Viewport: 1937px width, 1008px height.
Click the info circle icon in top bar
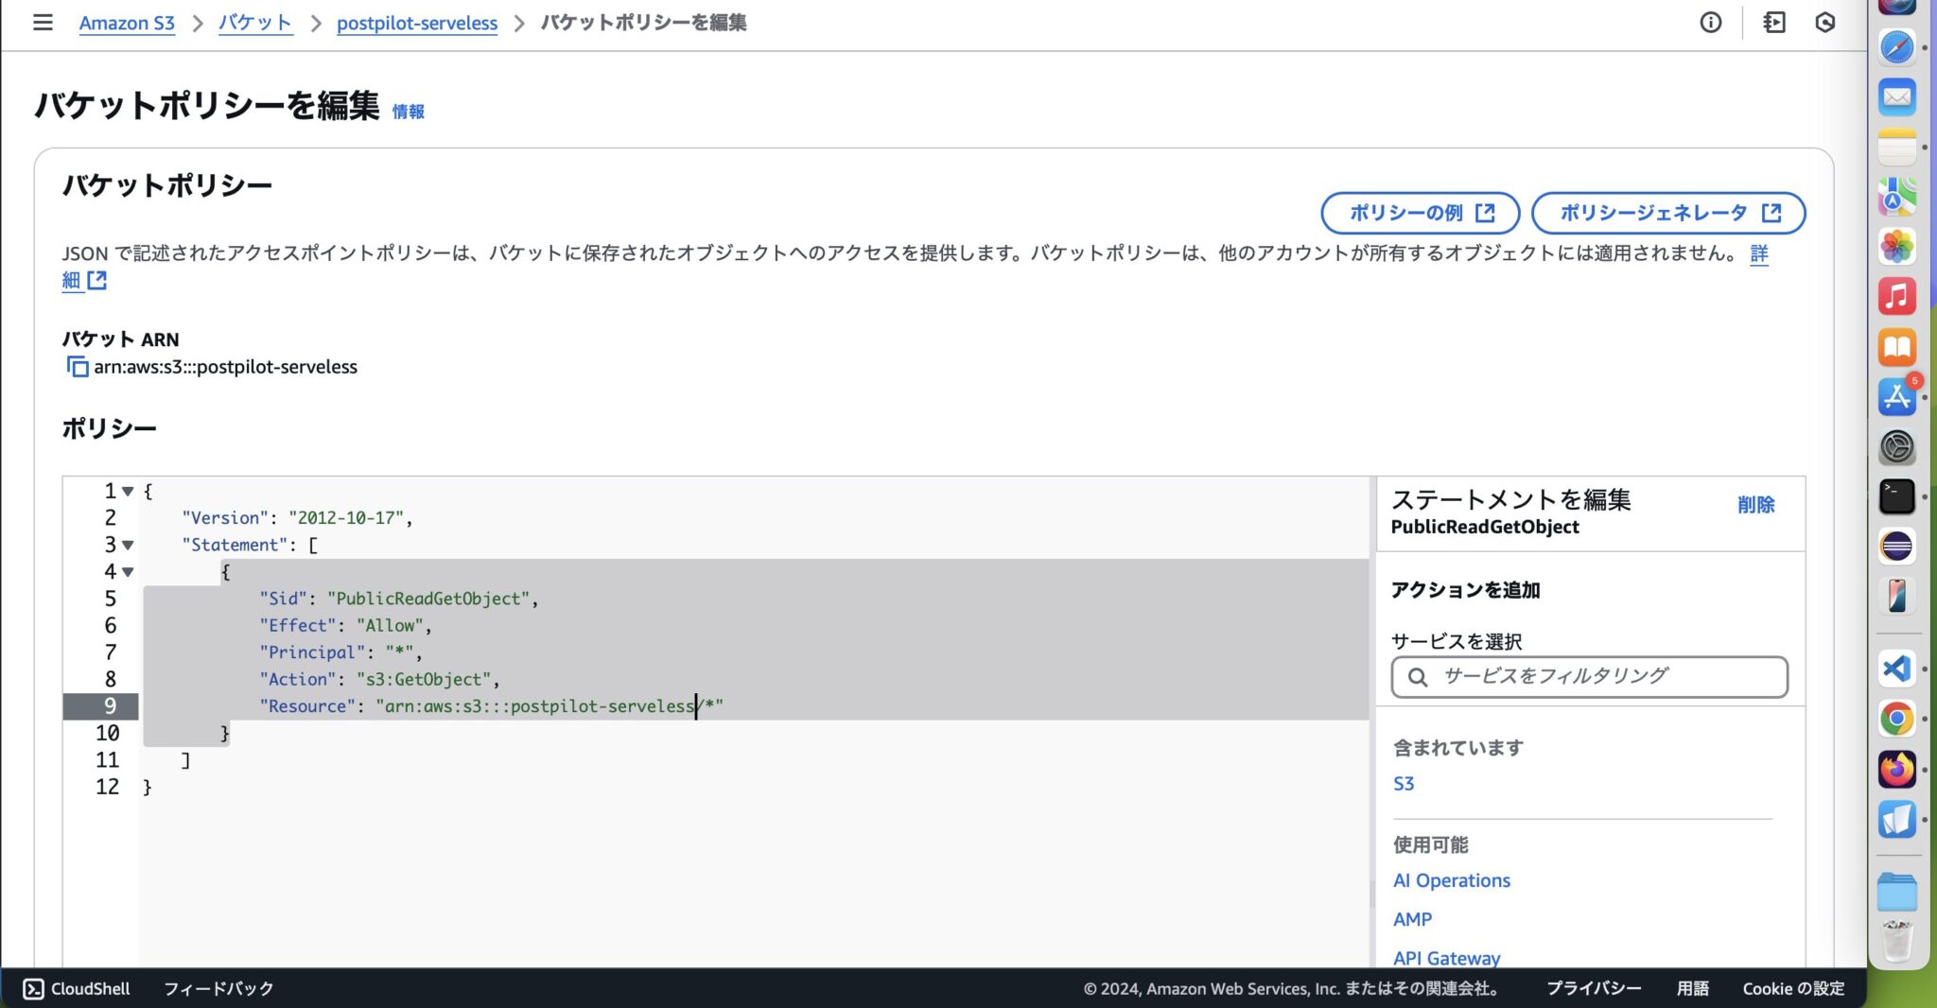tap(1712, 23)
